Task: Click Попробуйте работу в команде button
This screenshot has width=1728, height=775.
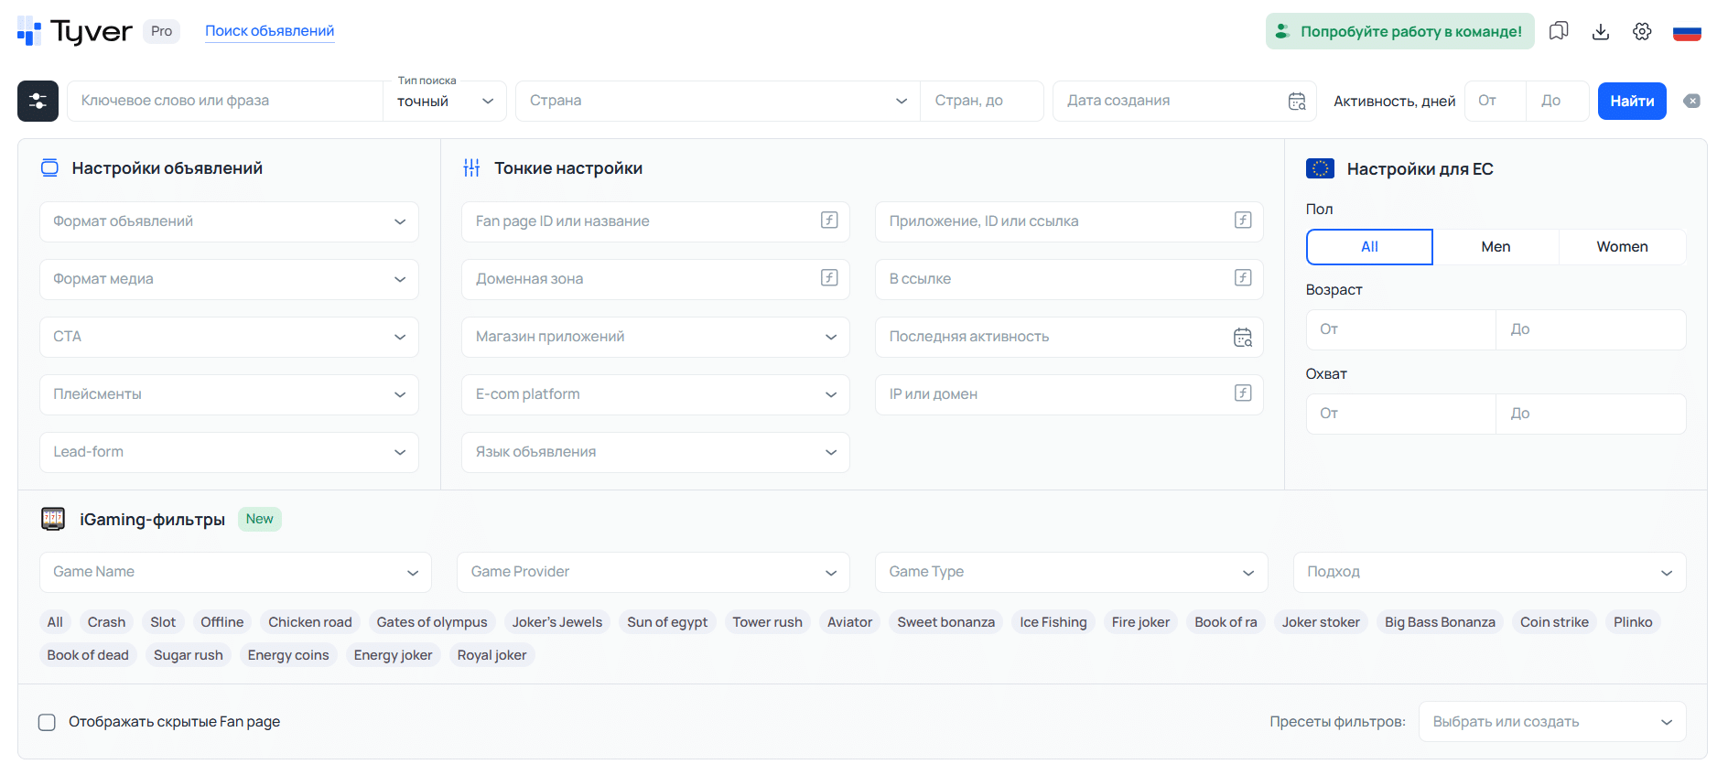Action: [1400, 31]
